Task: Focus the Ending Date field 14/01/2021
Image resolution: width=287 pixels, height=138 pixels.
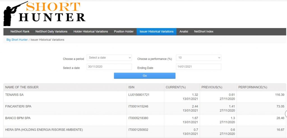Action: pyautogui.click(x=199, y=67)
